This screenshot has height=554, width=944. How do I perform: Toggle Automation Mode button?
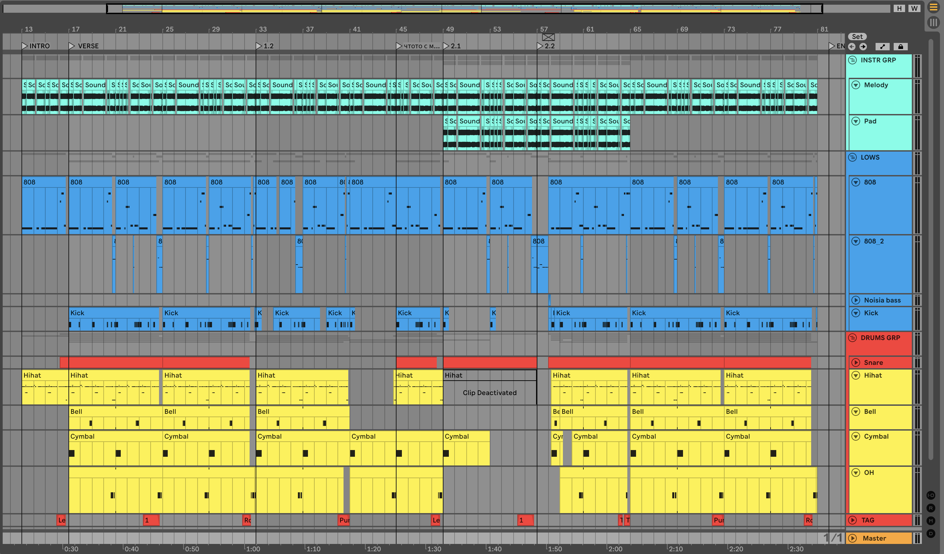coord(883,47)
